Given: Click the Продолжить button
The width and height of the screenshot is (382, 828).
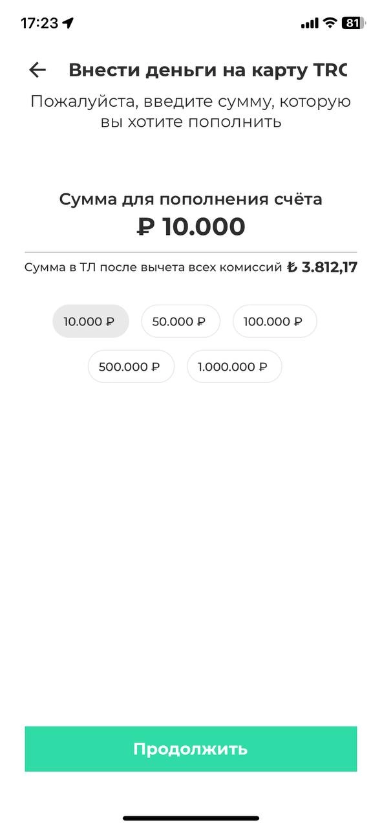Looking at the screenshot, I should 191,749.
